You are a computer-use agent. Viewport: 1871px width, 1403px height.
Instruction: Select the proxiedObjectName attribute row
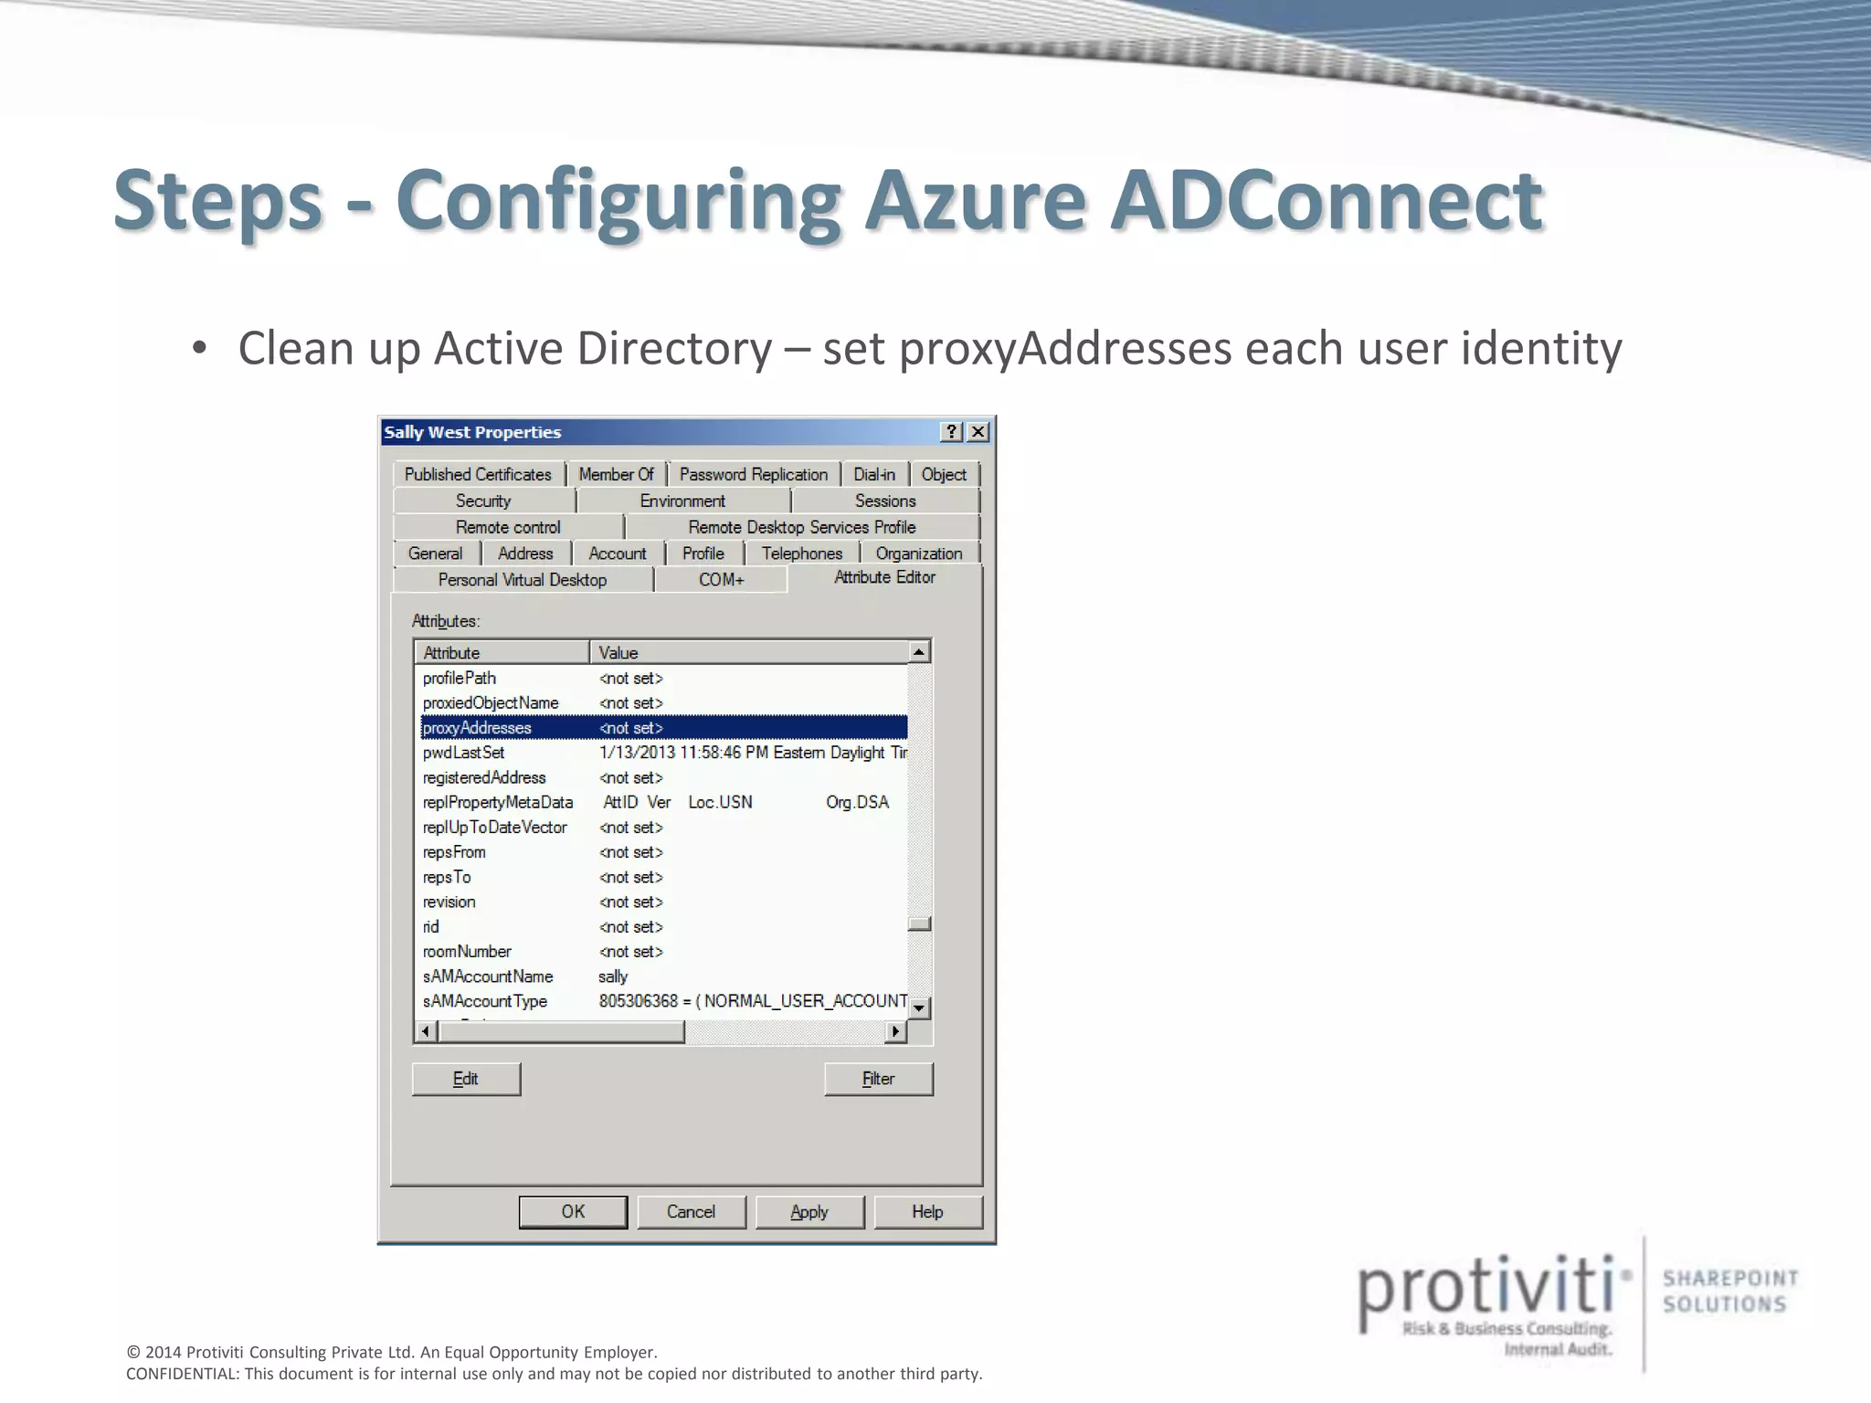pyautogui.click(x=663, y=702)
